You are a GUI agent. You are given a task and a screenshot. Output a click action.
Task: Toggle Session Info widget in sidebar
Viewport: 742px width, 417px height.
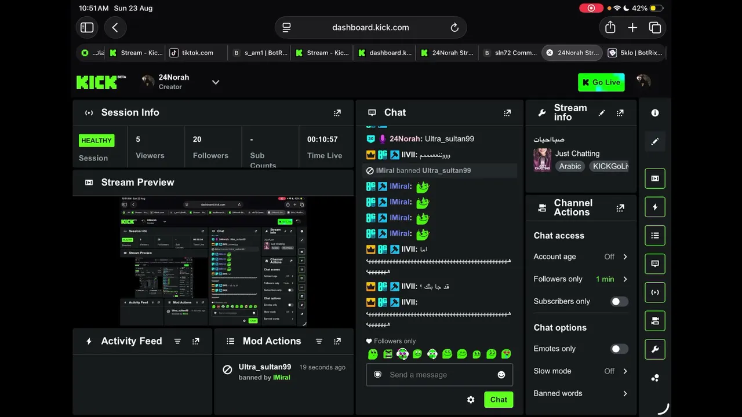(655, 292)
